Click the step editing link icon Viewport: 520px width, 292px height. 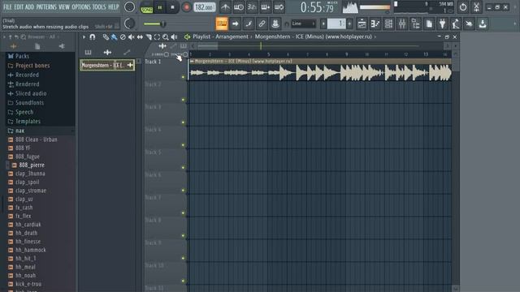(262, 24)
